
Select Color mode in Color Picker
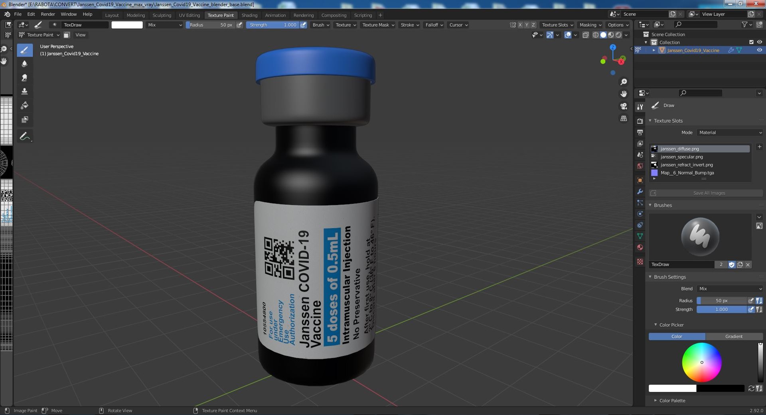(x=677, y=337)
